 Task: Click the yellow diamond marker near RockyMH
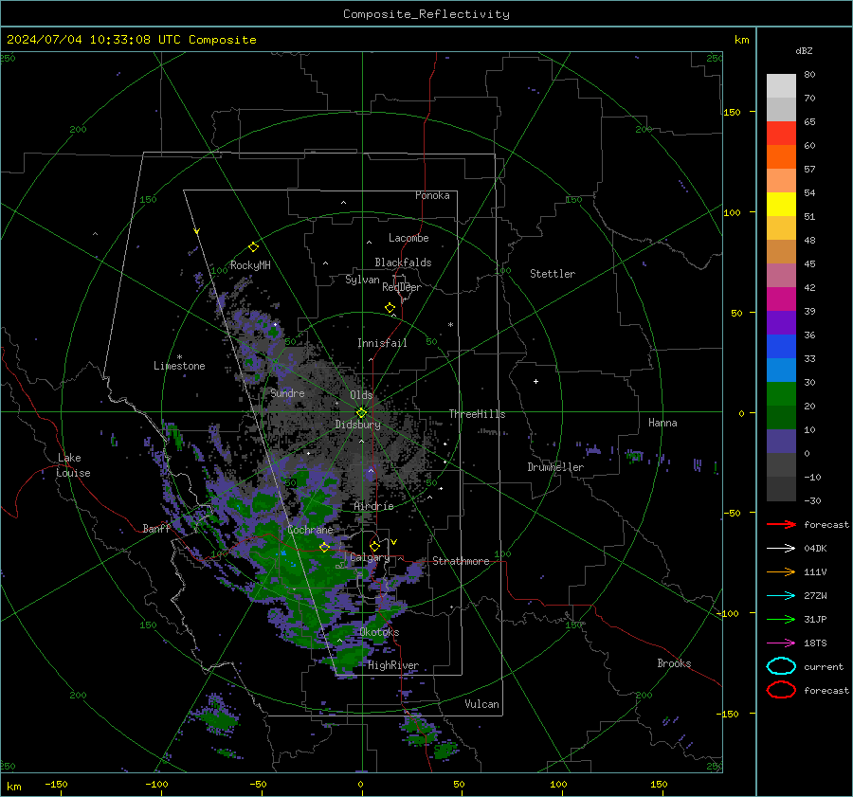(x=253, y=247)
